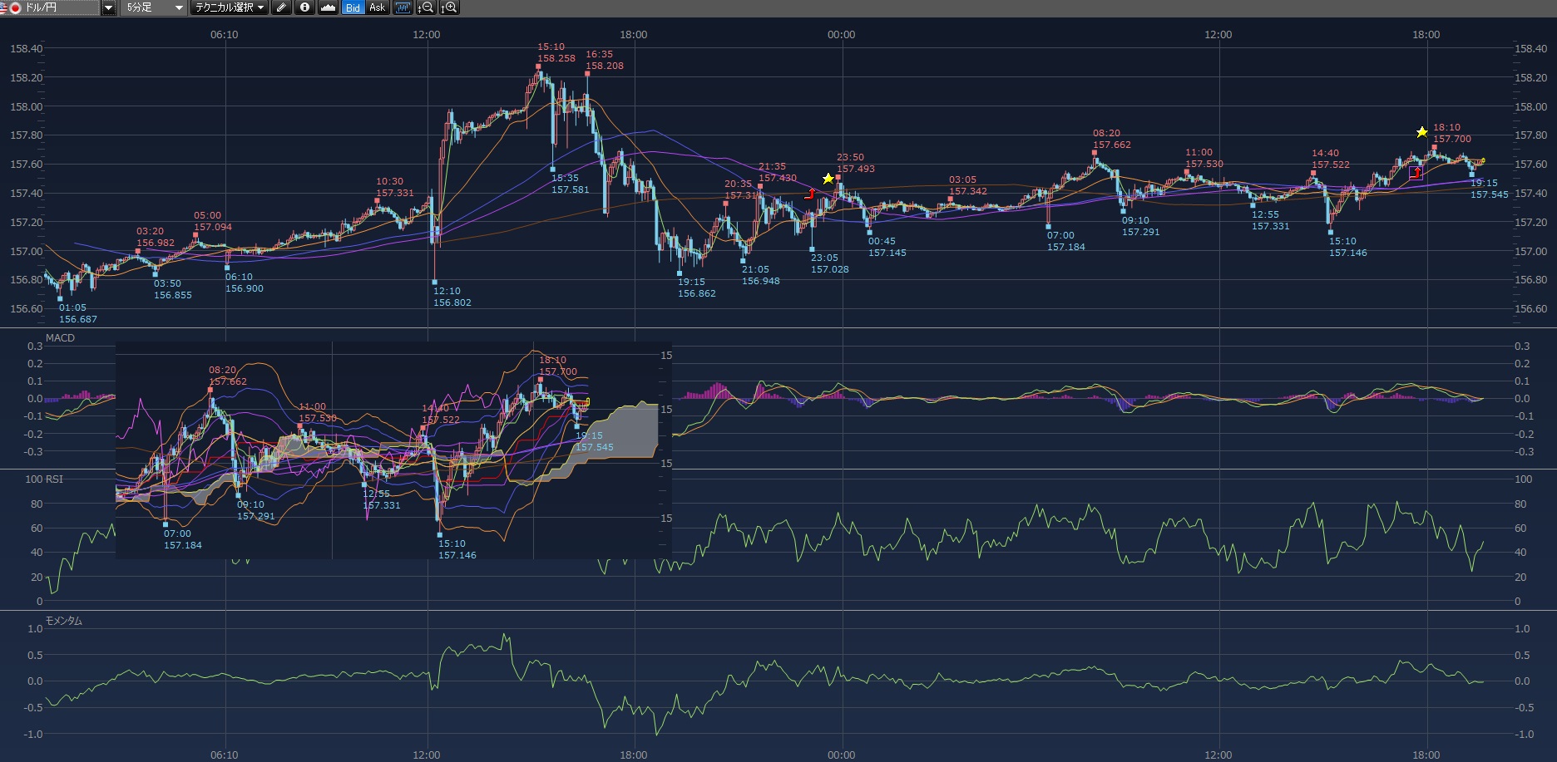Select the モメンタム panel label
The image size is (1557, 762).
click(63, 621)
